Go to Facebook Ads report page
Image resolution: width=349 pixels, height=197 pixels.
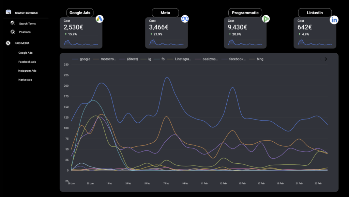27,62
